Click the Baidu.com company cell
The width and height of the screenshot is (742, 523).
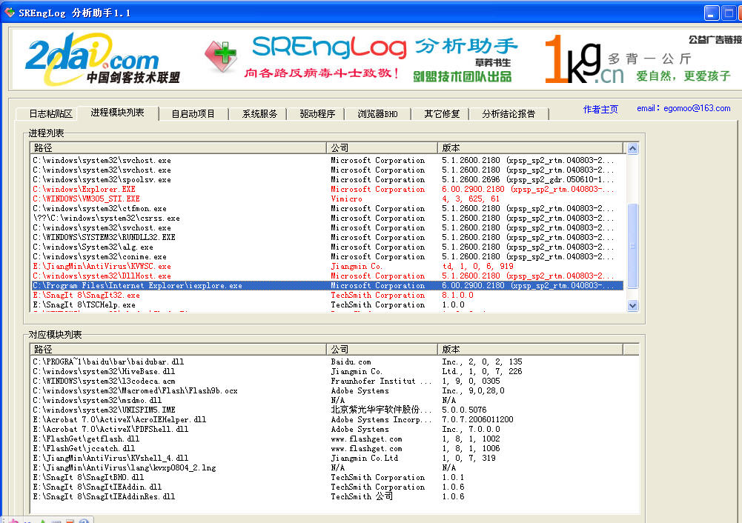point(351,362)
